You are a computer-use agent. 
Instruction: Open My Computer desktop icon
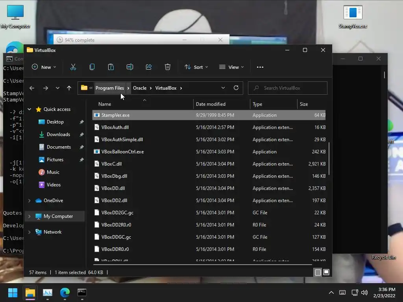15,17
